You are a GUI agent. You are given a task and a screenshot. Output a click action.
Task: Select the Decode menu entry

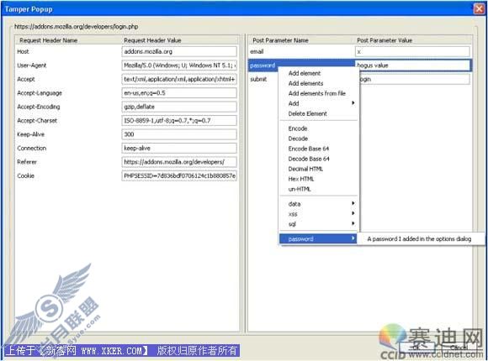pyautogui.click(x=298, y=139)
